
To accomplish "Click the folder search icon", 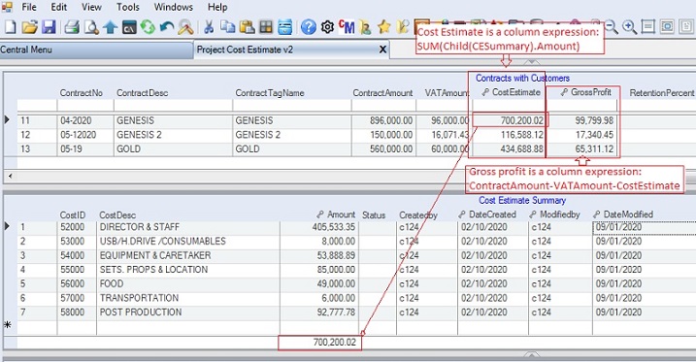I will 403,27.
